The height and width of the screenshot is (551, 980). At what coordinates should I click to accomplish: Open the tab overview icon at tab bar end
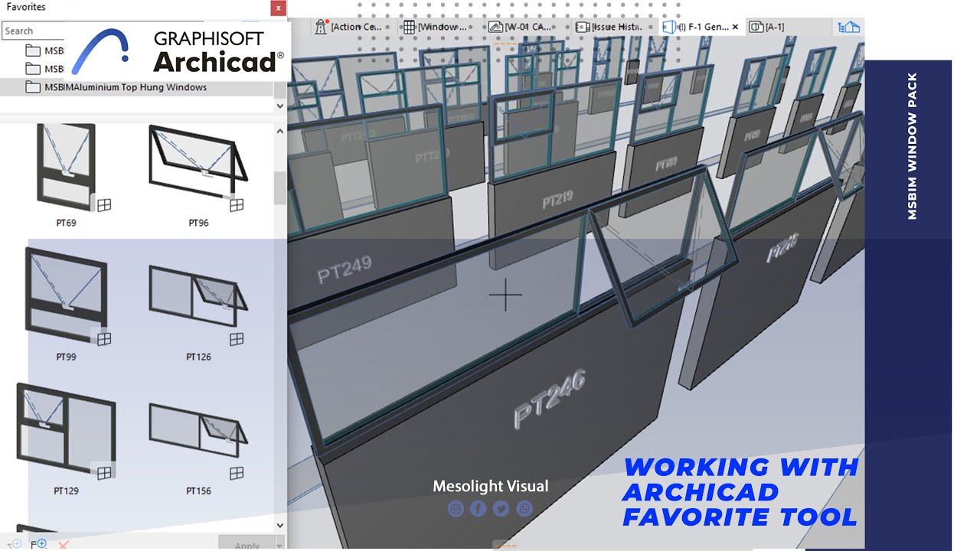(x=848, y=27)
